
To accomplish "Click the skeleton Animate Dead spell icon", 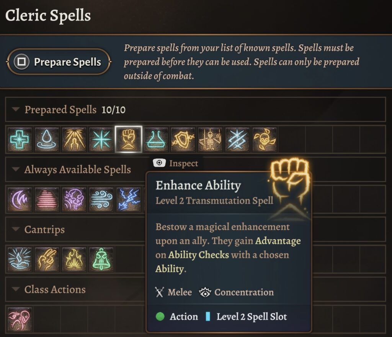I will pyautogui.click(x=210, y=139).
